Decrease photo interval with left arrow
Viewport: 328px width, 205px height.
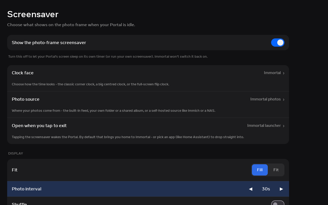tap(251, 189)
